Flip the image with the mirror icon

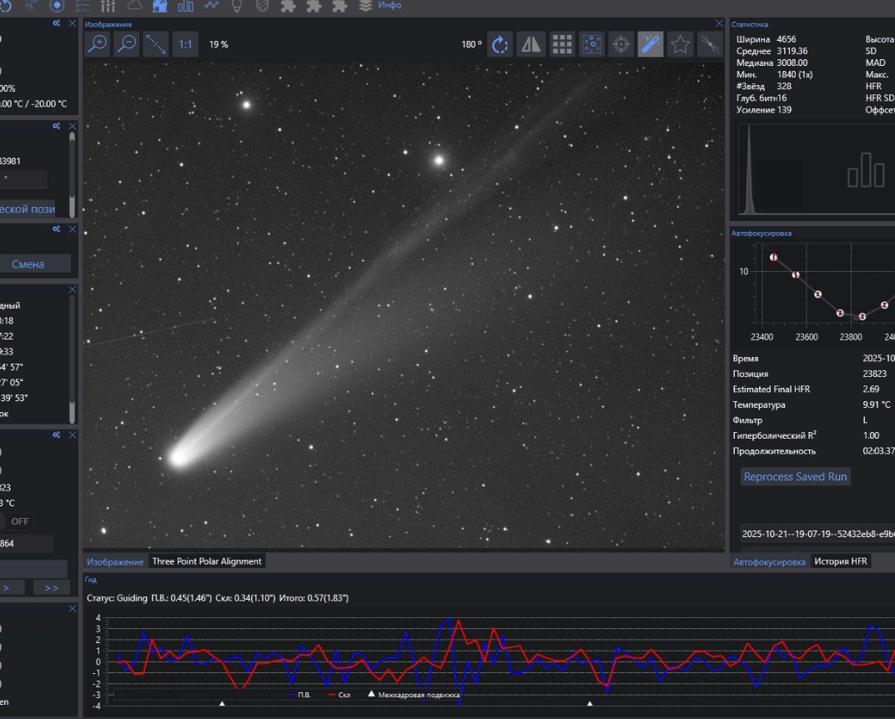530,44
